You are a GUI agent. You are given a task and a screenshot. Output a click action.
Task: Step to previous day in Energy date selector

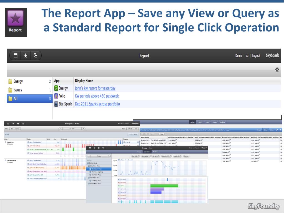(89, 156)
